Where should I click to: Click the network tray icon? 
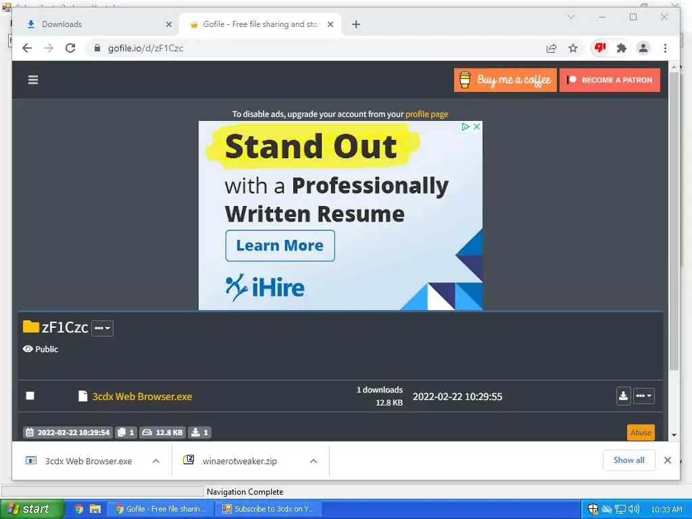620,510
